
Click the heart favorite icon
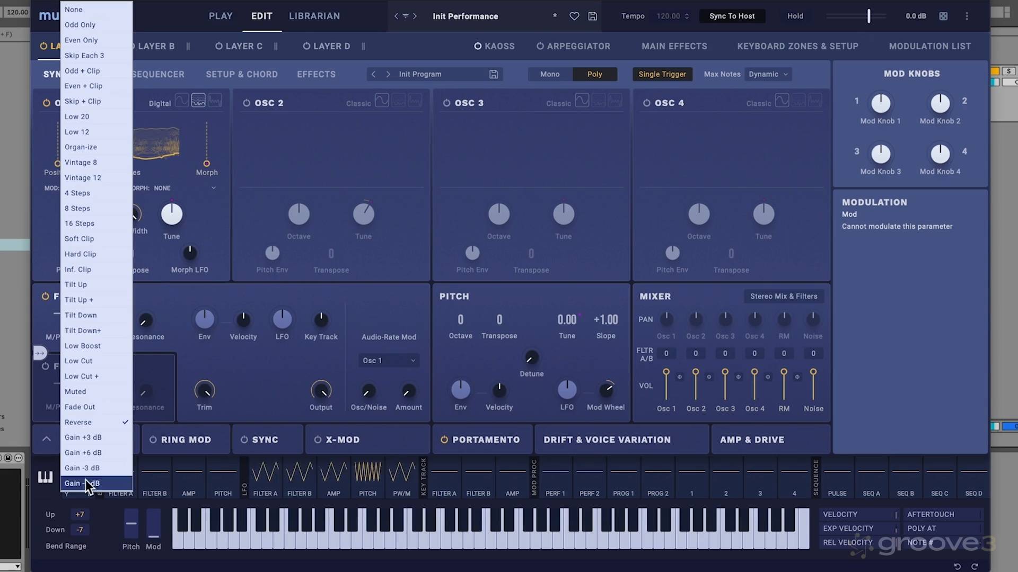574,16
